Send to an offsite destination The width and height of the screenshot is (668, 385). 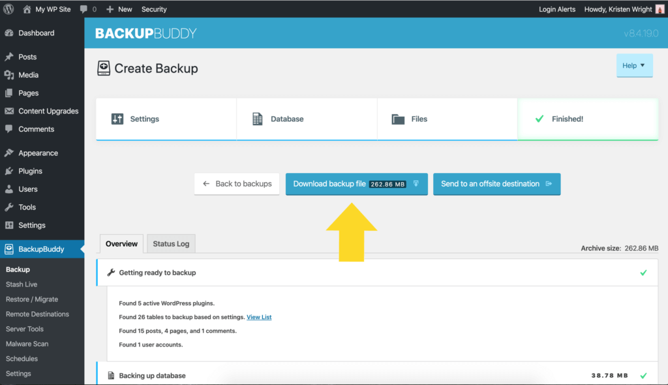pos(496,184)
